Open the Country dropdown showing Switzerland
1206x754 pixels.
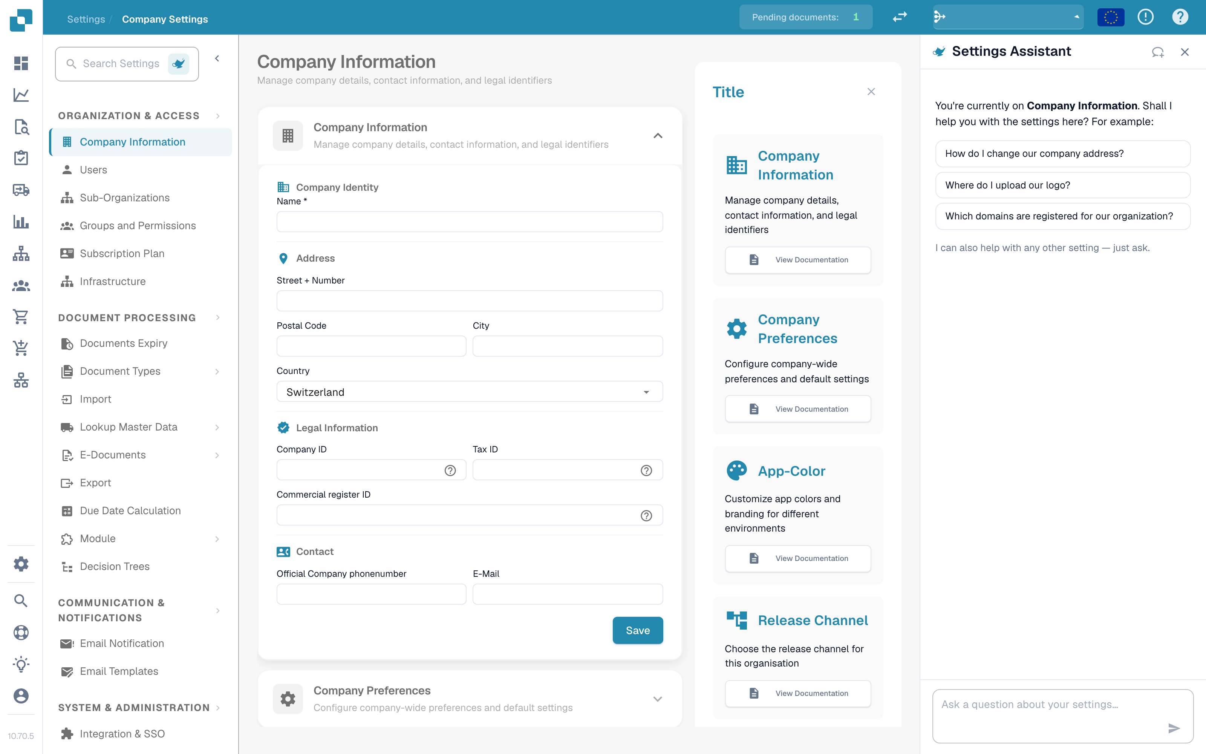click(x=470, y=391)
